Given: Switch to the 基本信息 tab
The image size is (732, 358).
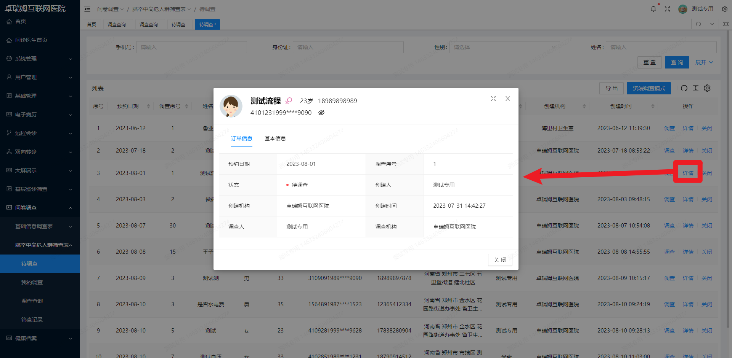Looking at the screenshot, I should (275, 138).
